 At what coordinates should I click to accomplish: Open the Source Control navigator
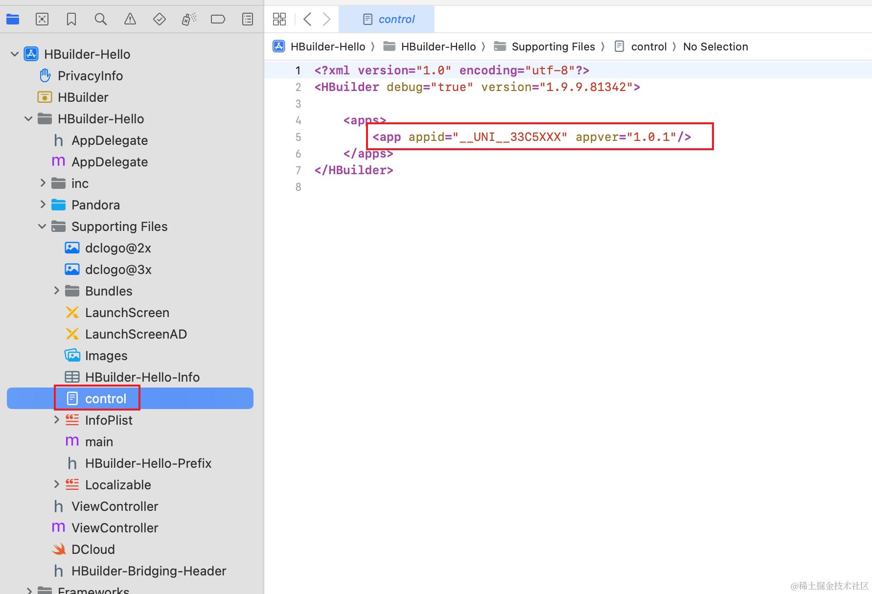click(42, 19)
